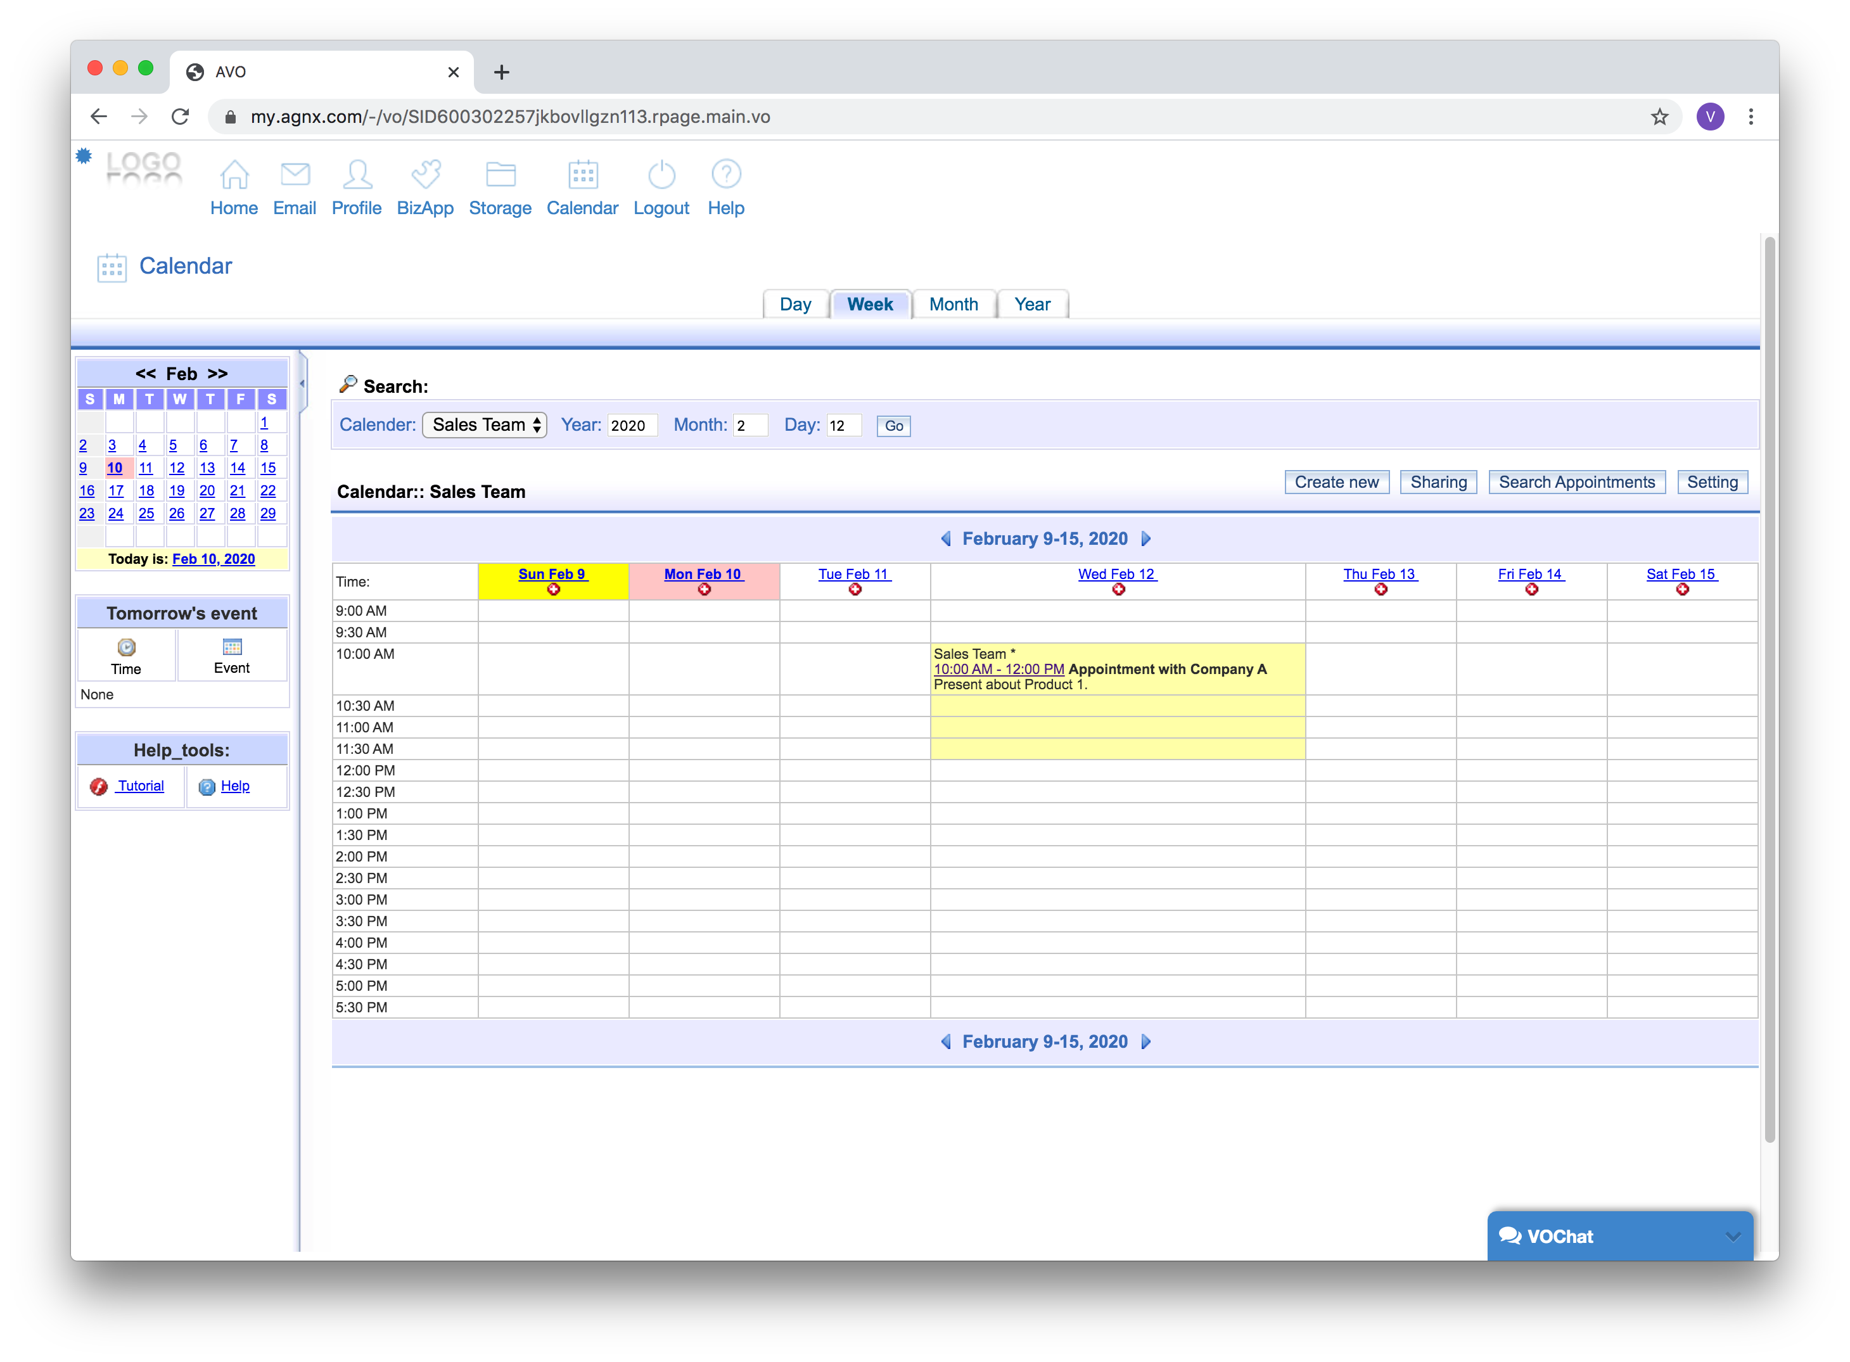Go to next week using right arrow
This screenshot has height=1362, width=1850.
[1146, 538]
